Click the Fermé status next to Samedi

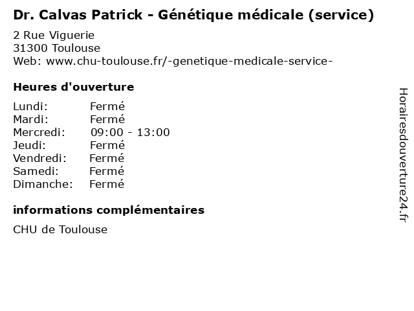tap(107, 171)
